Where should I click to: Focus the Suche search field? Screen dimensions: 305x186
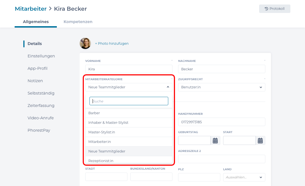pyautogui.click(x=129, y=101)
